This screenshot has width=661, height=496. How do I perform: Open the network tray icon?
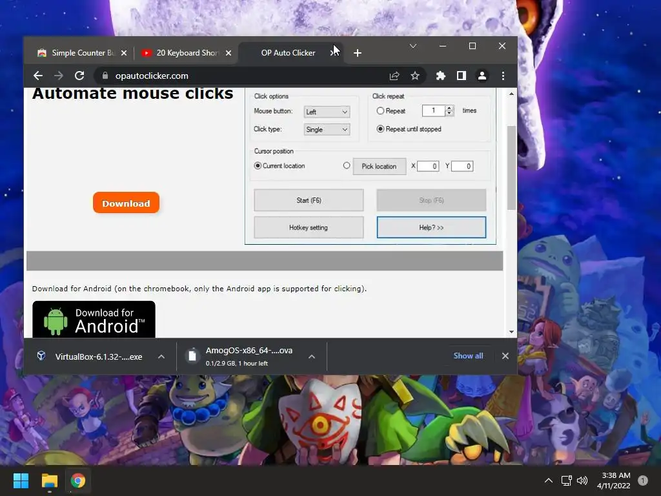point(566,480)
